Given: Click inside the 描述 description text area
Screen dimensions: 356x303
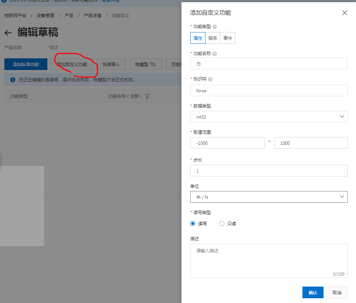Looking at the screenshot, I should (x=269, y=259).
